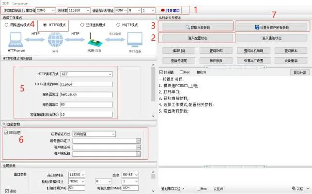Click the 恢复出厂设置 button

pyautogui.click(x=253, y=60)
